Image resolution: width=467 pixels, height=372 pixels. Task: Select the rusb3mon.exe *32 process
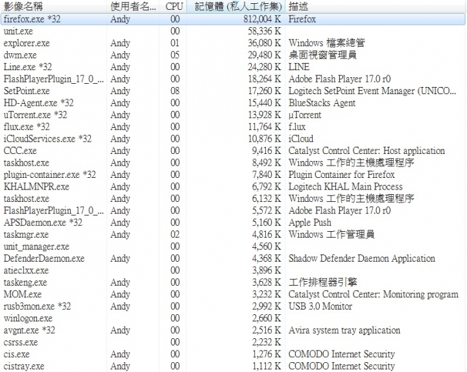[x=233, y=306]
